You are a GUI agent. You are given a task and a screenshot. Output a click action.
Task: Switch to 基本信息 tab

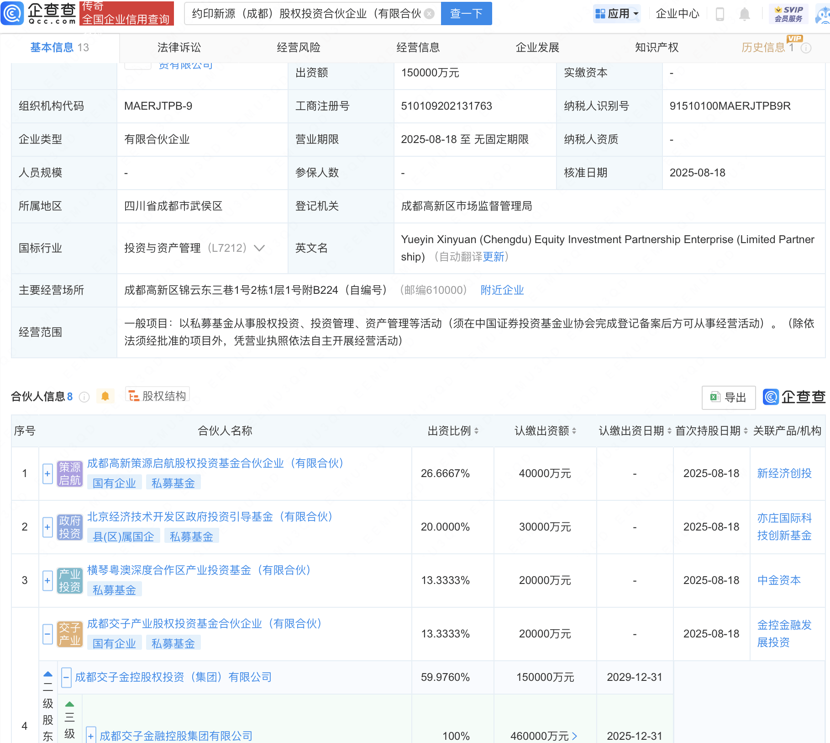click(x=59, y=48)
